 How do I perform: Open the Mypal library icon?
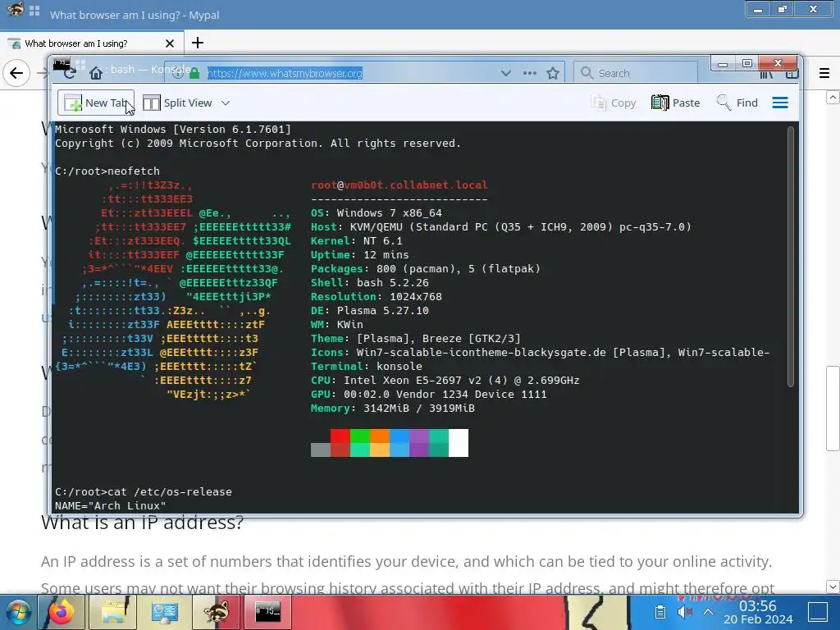coord(766,75)
